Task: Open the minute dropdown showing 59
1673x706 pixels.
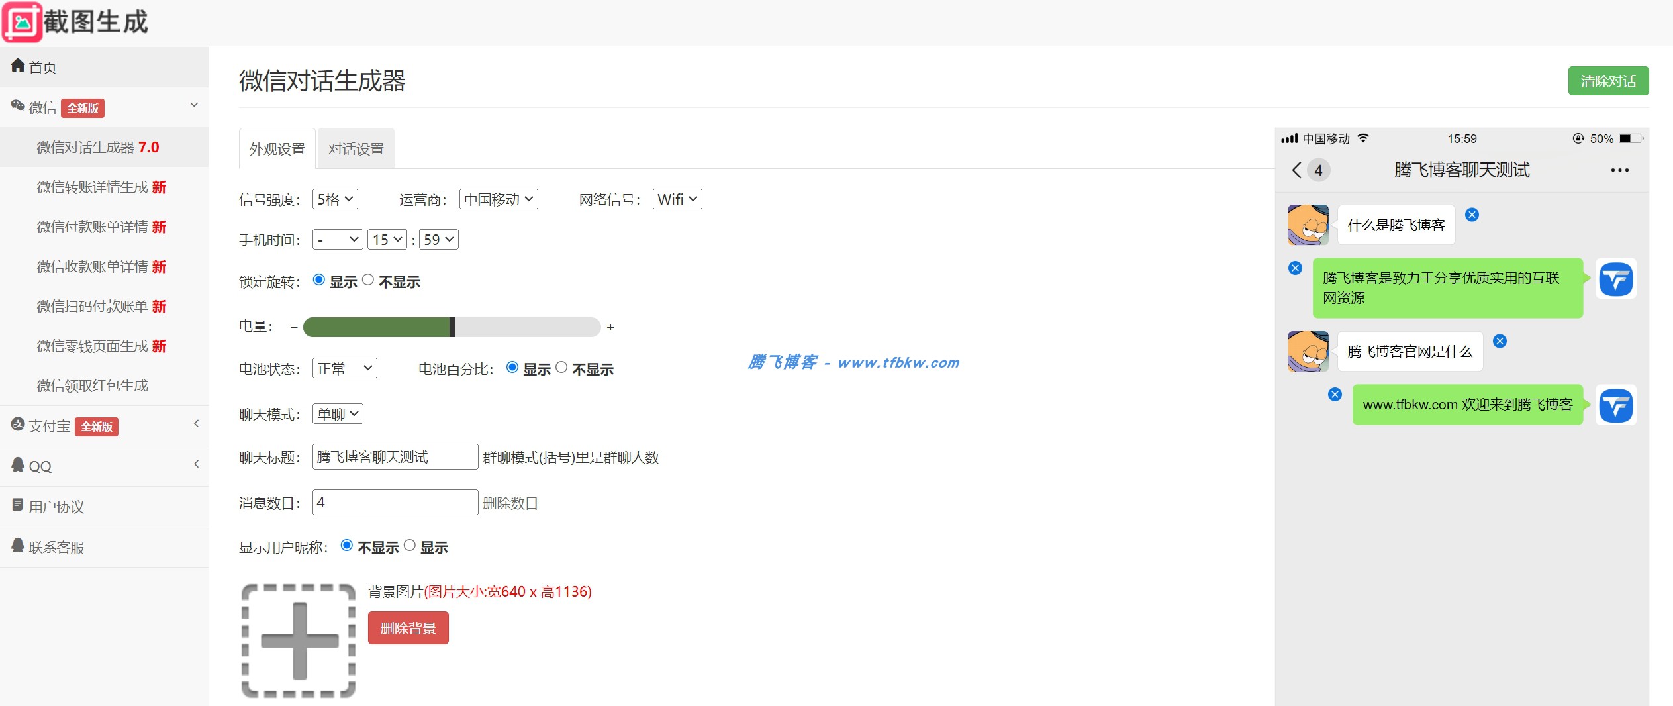Action: pos(439,240)
